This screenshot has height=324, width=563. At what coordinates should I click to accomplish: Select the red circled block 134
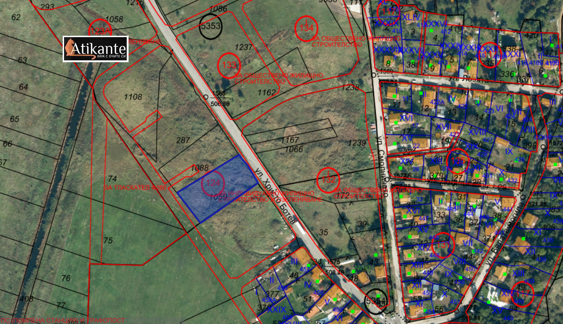tap(306, 28)
